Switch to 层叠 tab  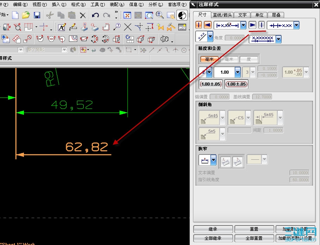tap(276, 15)
